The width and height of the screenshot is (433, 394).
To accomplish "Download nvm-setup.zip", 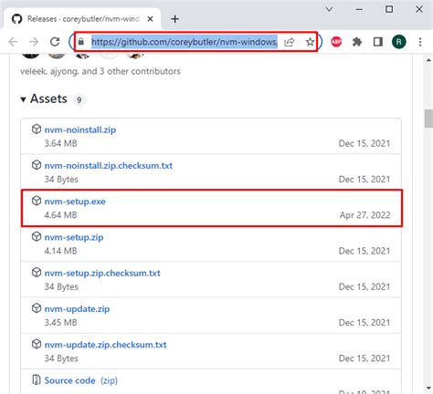I will coord(74,237).
